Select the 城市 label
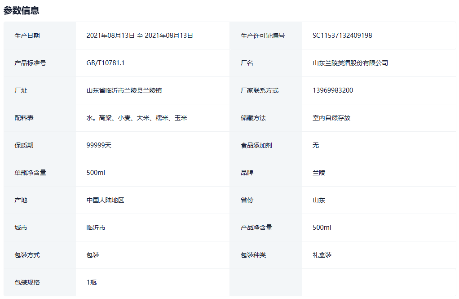The height and width of the screenshot is (299, 459). click(x=21, y=228)
